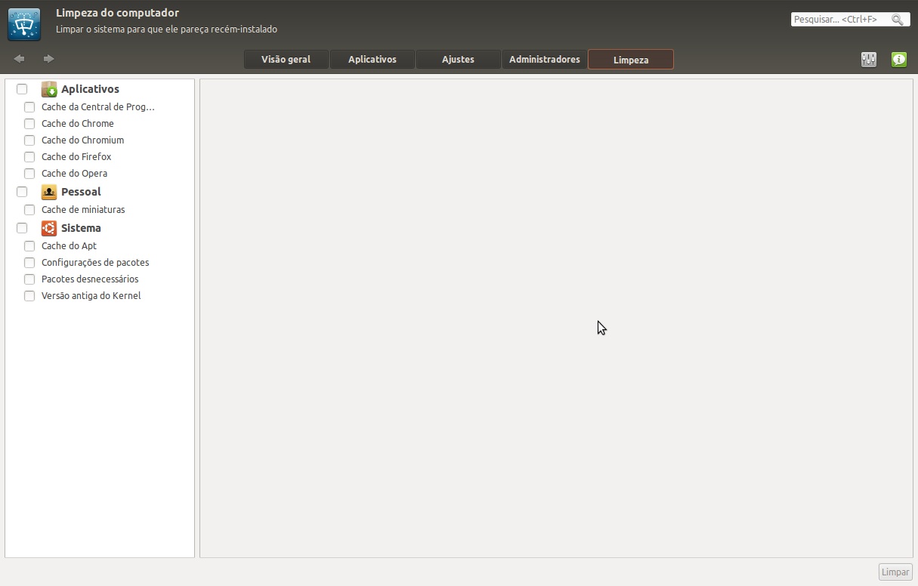Viewport: 918px width, 586px height.
Task: Click the 'Limpeza do computador' title
Action: [x=117, y=13]
